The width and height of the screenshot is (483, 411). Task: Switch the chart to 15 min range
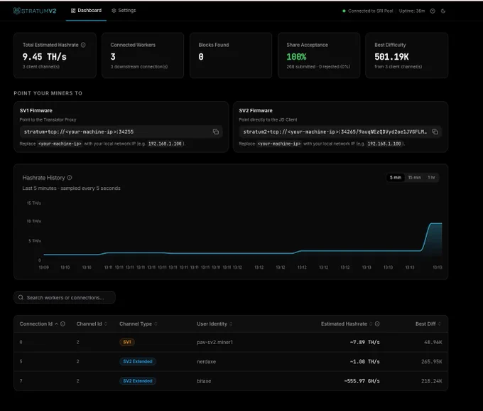(x=414, y=177)
